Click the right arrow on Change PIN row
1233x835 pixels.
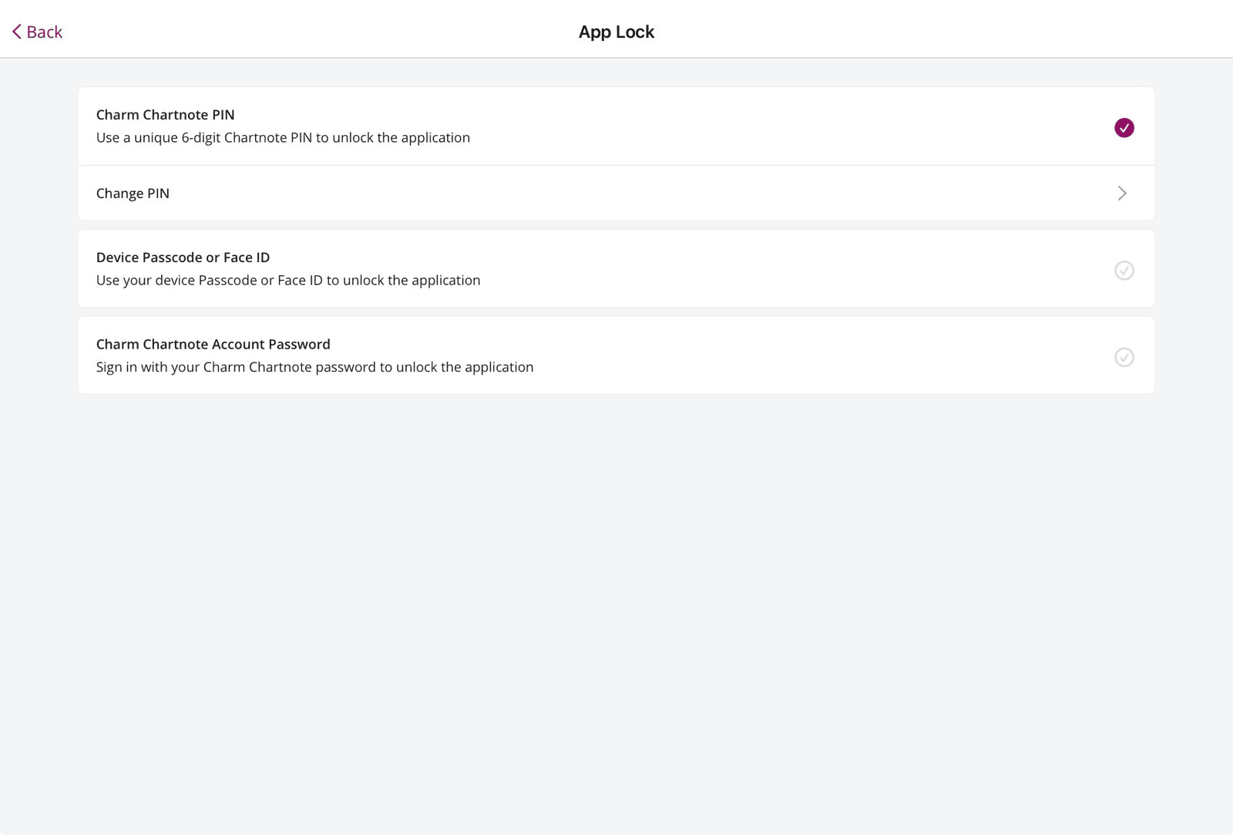coord(1122,193)
